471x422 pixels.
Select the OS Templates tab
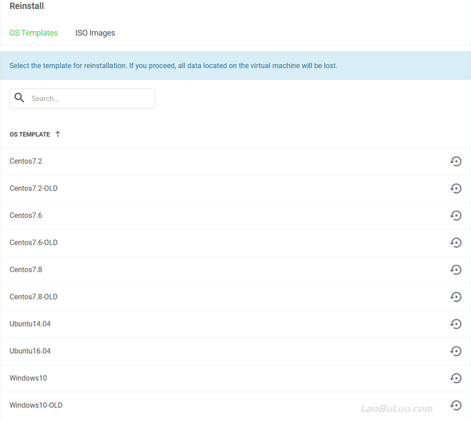click(x=33, y=33)
